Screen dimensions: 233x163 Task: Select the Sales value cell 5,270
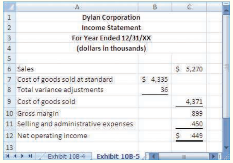[189, 69]
